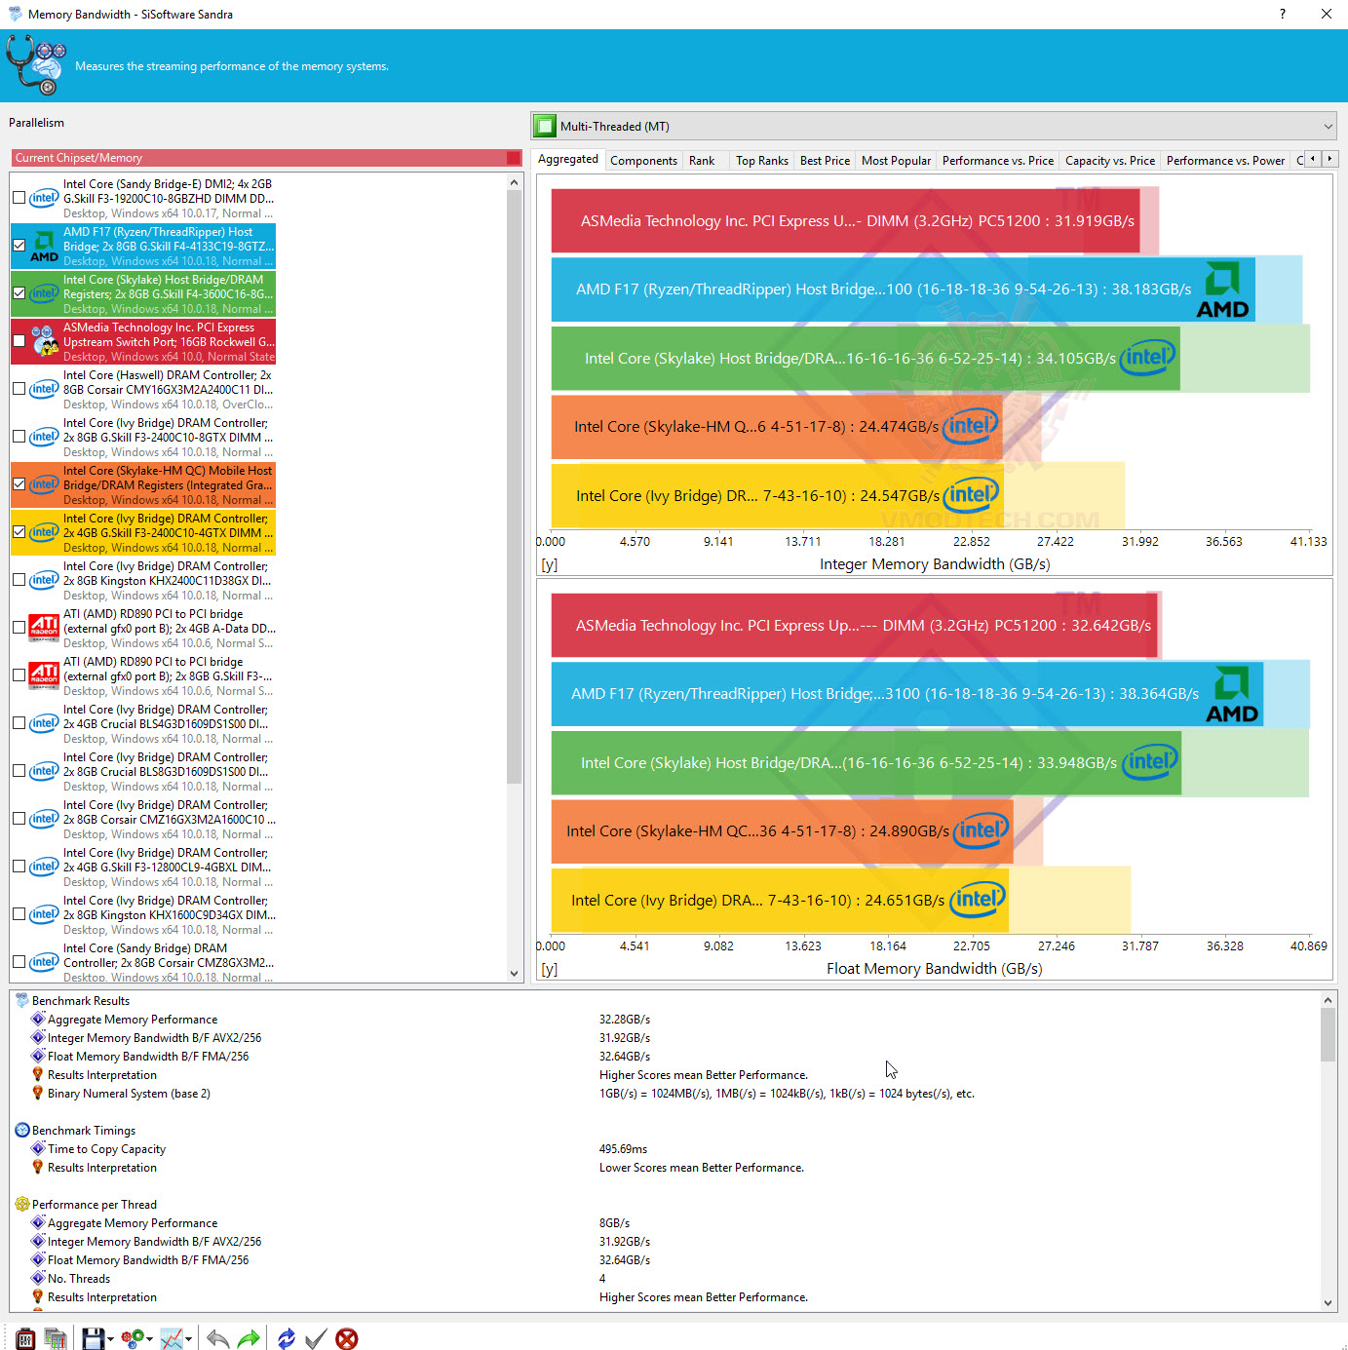This screenshot has height=1350, width=1348.
Task: Check the Intel Haswell DRAM Controller checkbox
Action: click(19, 389)
